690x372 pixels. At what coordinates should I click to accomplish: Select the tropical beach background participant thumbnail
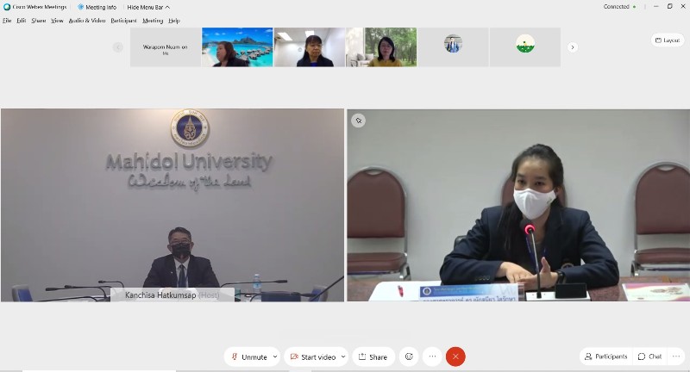tap(237, 47)
